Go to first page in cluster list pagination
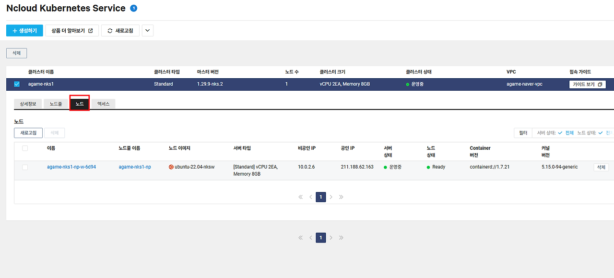The width and height of the screenshot is (614, 278). [x=301, y=238]
